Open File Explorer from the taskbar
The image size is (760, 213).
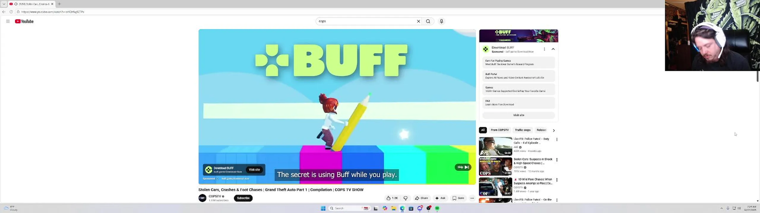(393, 209)
